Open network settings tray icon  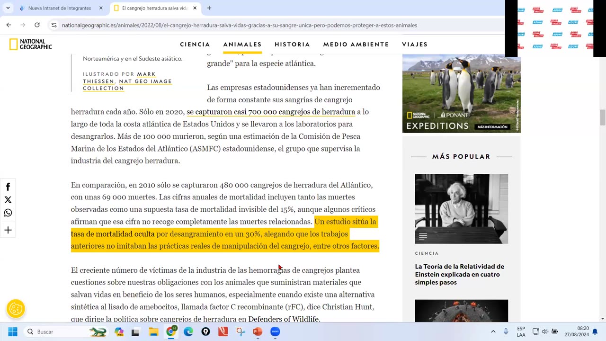[535, 332]
